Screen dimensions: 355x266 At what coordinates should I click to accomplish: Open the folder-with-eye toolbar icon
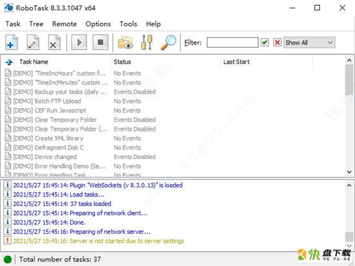coord(125,43)
